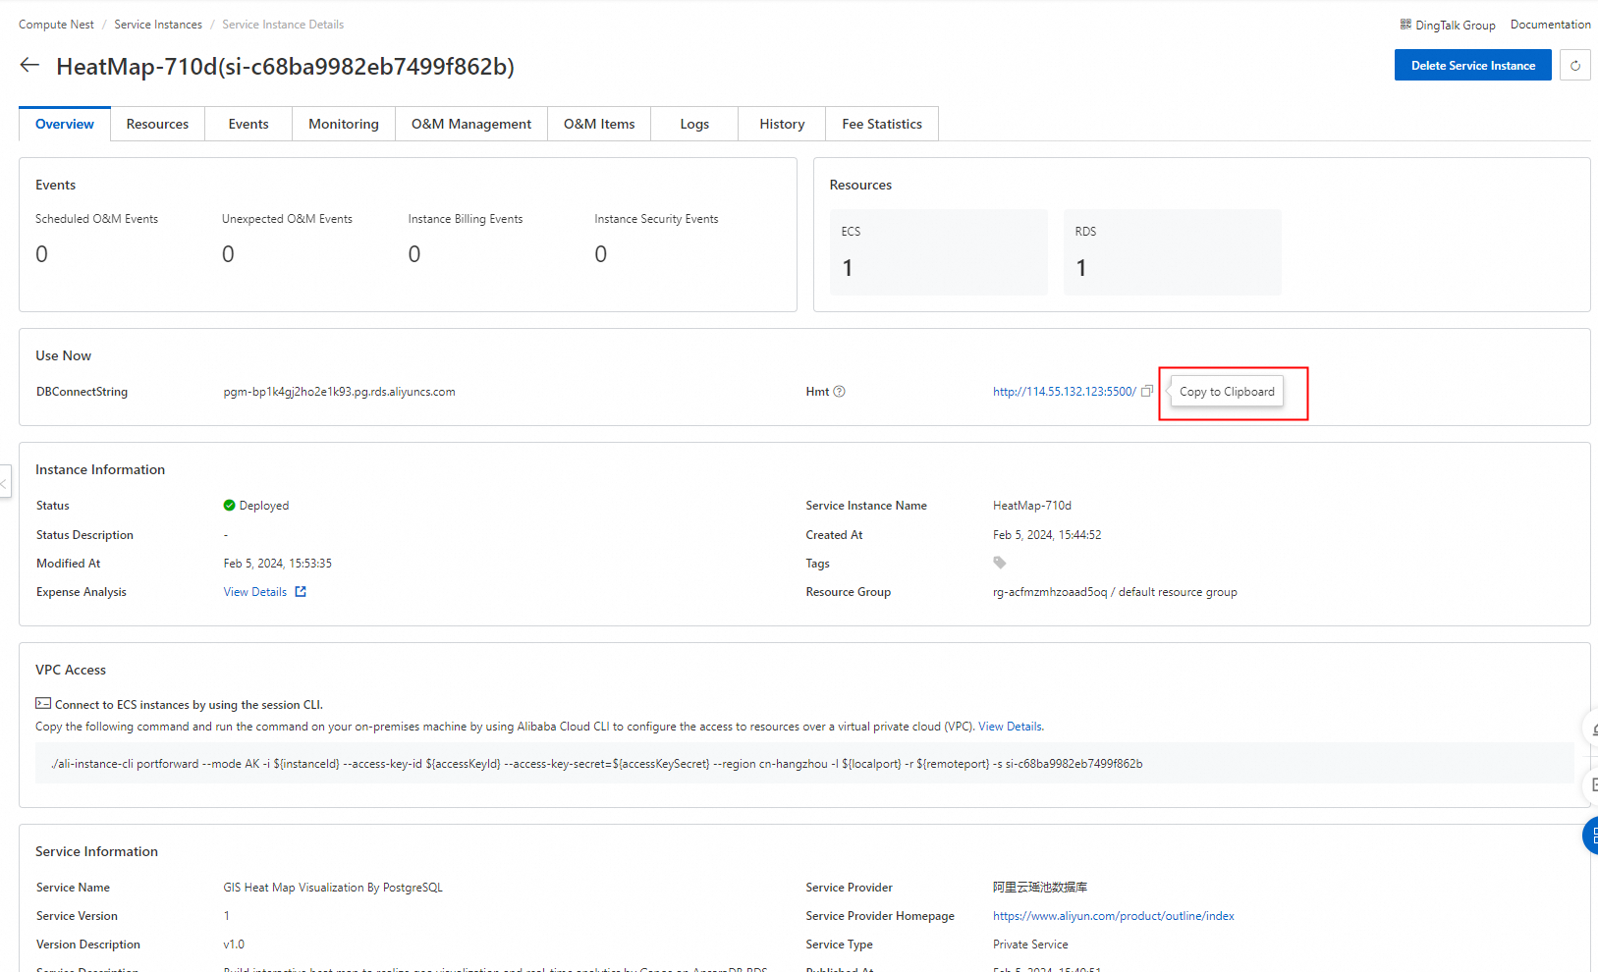The image size is (1598, 972).
Task: Select the DBConnectString value pgm-bp1k4gj2ho2e1k93
Action: coord(339,392)
